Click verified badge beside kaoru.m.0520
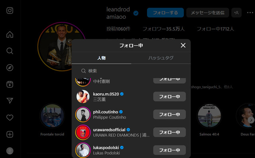Screen dimensions: 255x158 click(x=122, y=94)
